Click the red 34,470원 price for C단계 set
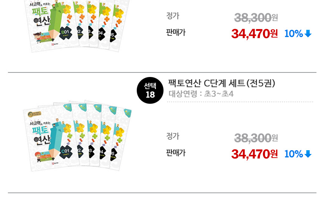This screenshot has height=200, width=324. [x=254, y=154]
